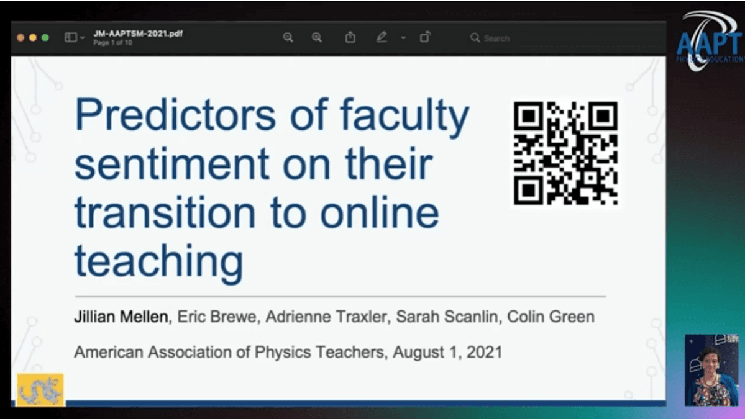Click the zoom out magnifier icon
Image resolution: width=745 pixels, height=419 pixels.
pos(288,38)
